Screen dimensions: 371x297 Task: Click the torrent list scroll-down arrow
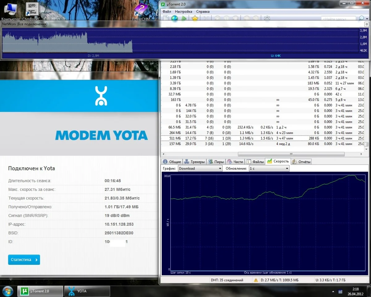tap(366, 149)
